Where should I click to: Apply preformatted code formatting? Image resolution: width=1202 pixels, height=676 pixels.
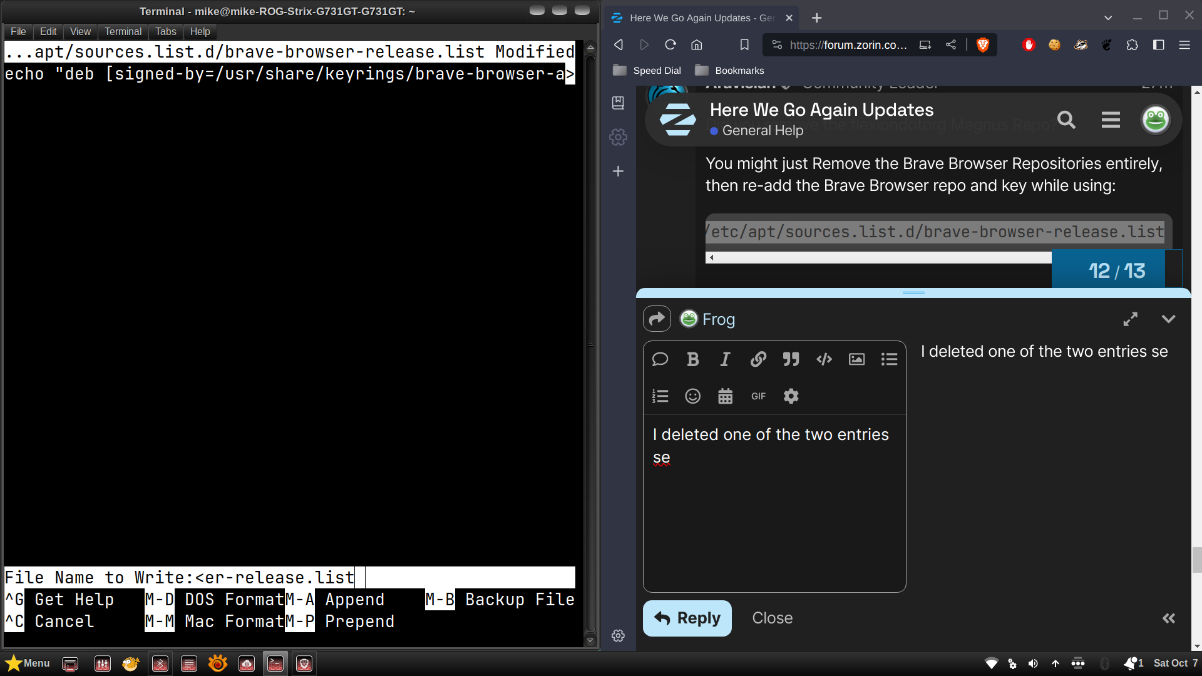[x=824, y=359]
